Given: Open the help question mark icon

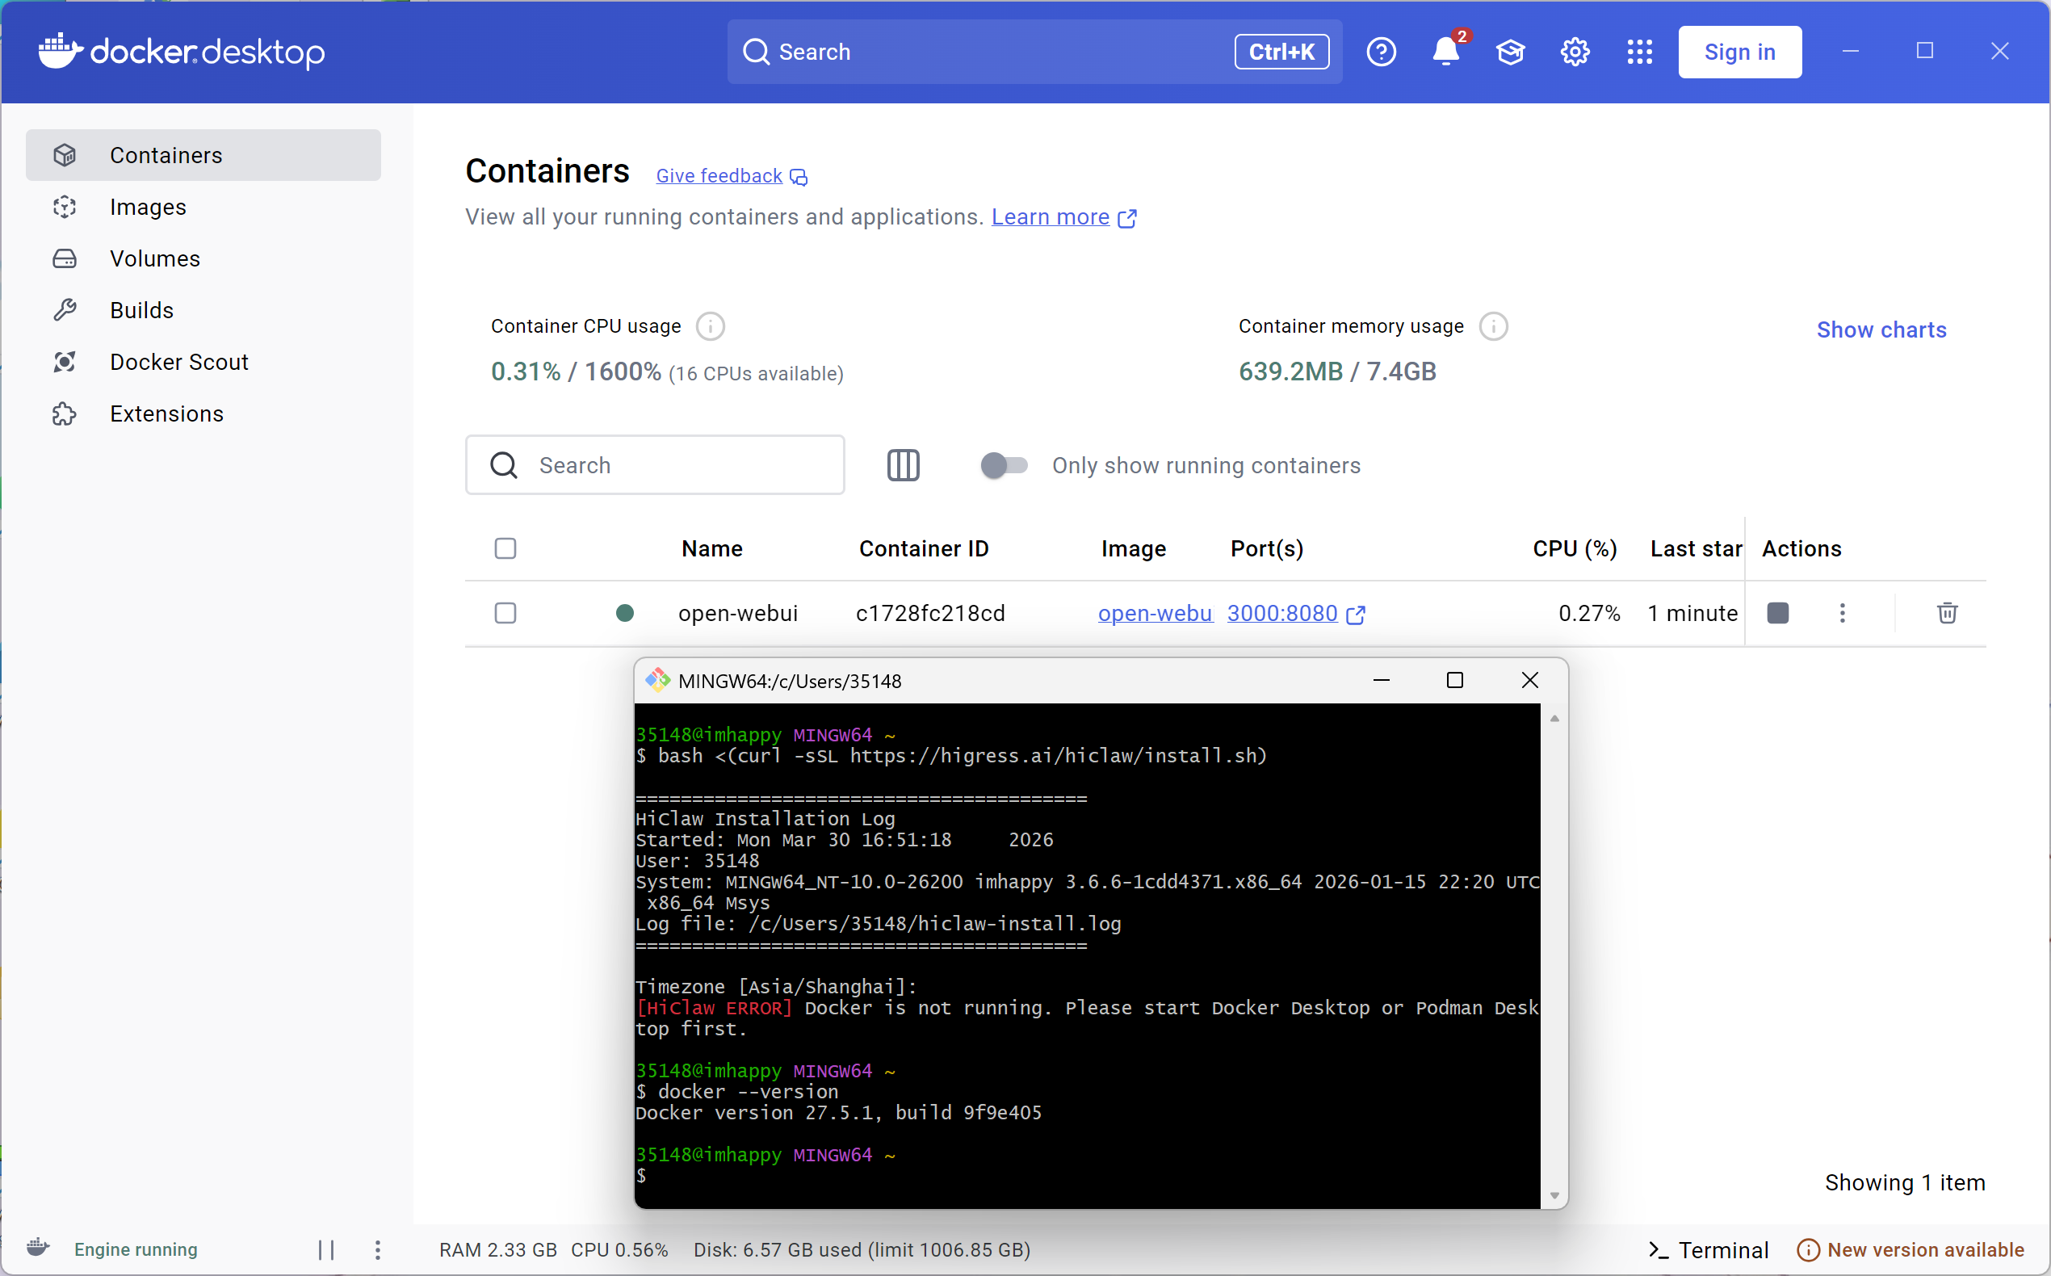Looking at the screenshot, I should click(x=1381, y=52).
